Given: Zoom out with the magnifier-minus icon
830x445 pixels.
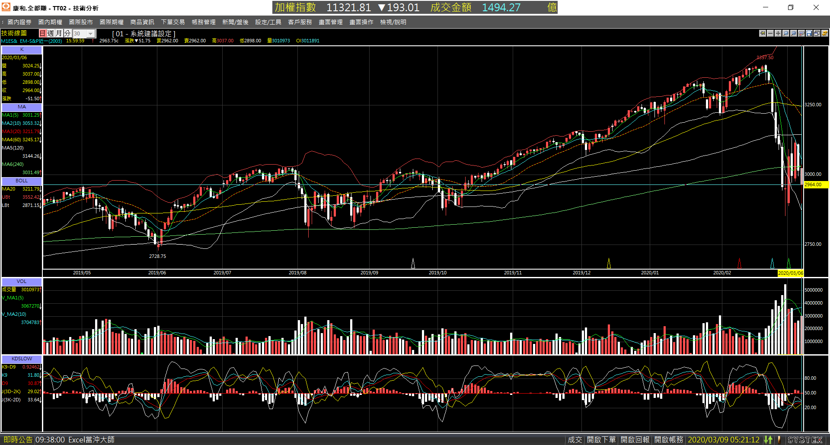Looking at the screenshot, I should (x=786, y=33).
